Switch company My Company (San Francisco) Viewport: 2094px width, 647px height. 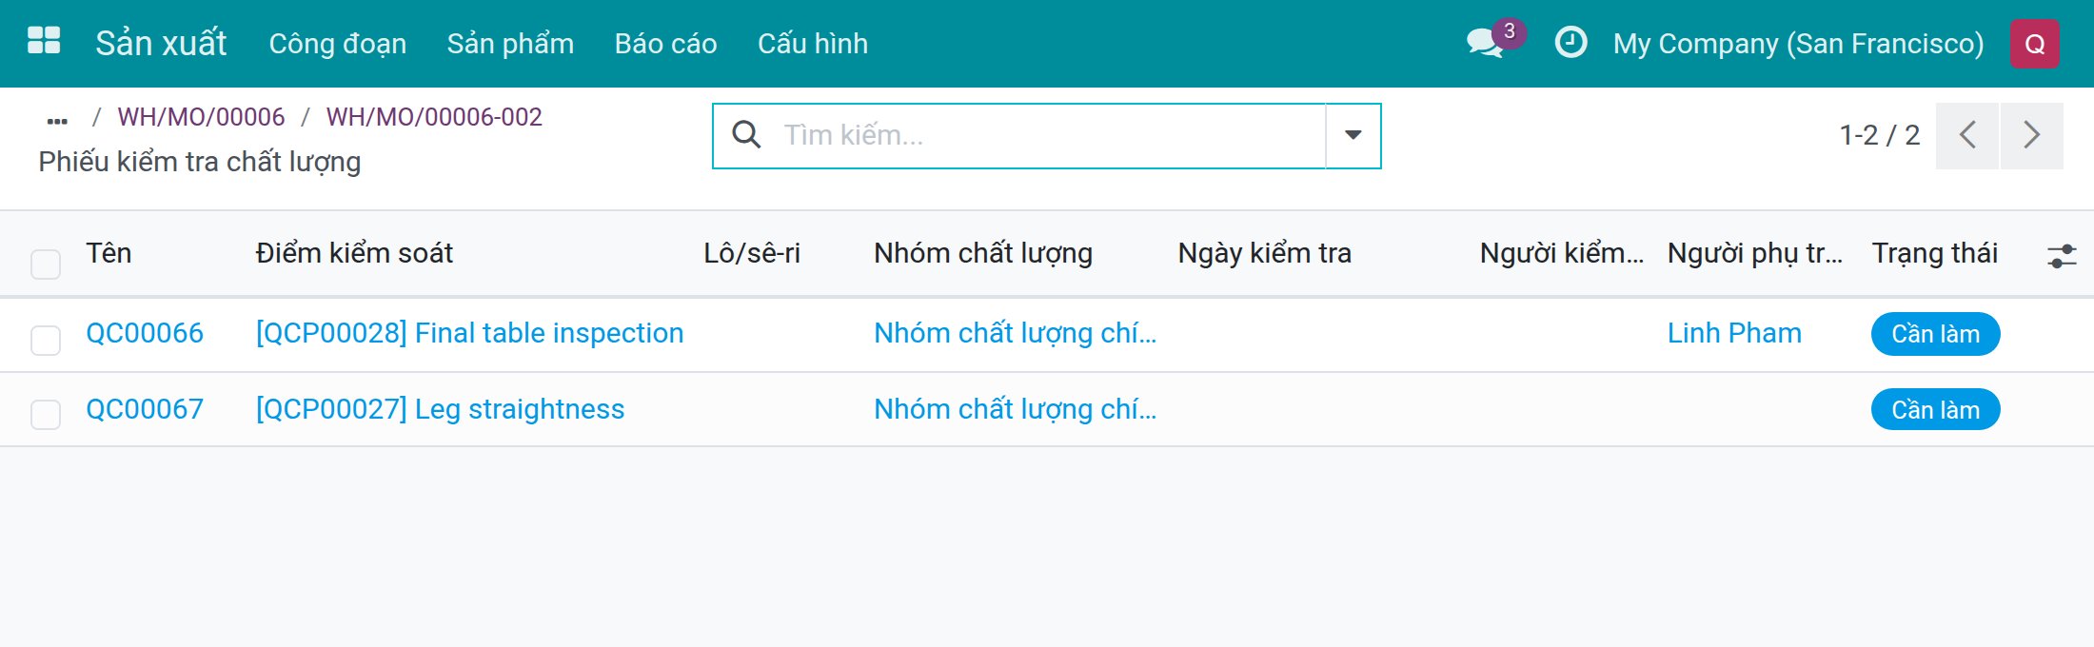[x=1798, y=44]
